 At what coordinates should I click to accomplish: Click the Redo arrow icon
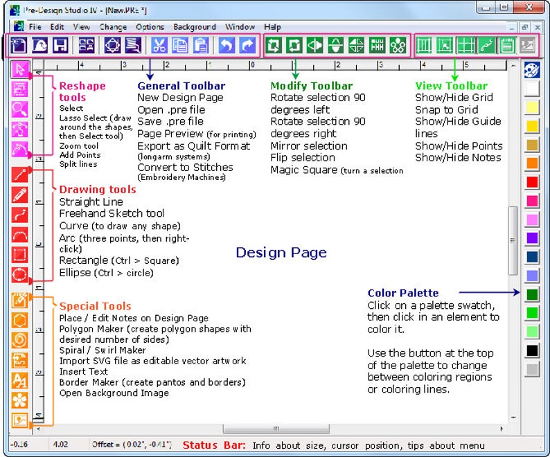click(248, 45)
